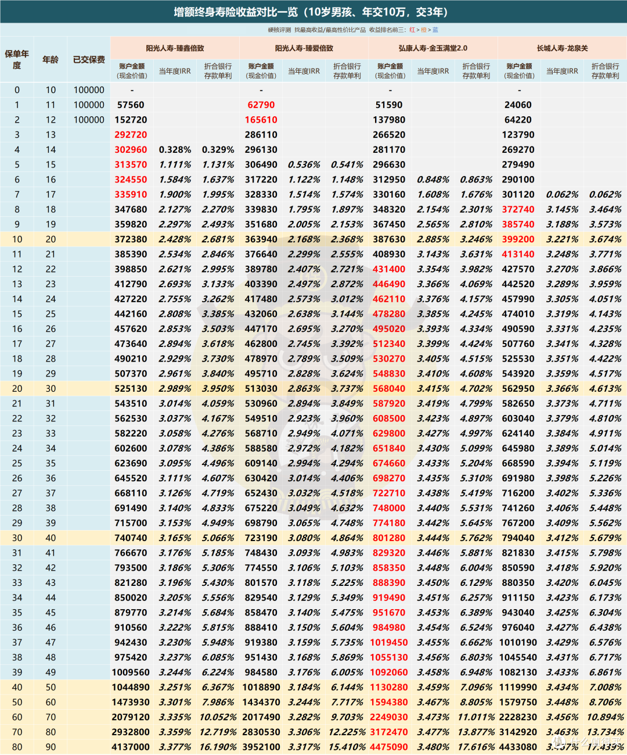The width and height of the screenshot is (627, 755).
Task: Select the value 7.008% in year 40 row
Action: coord(606,688)
